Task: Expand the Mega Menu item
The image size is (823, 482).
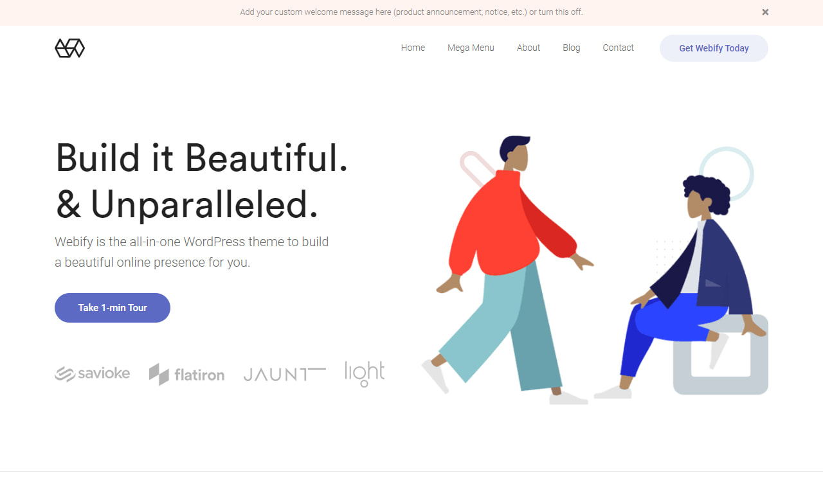Action: tap(471, 48)
